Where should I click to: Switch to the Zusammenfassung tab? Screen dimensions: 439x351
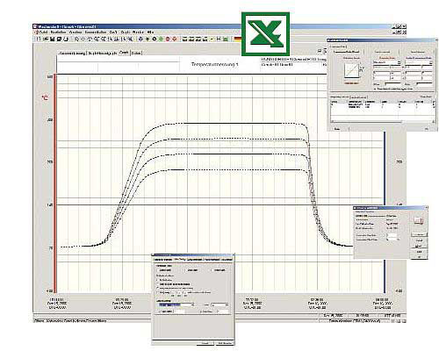pyautogui.click(x=72, y=54)
